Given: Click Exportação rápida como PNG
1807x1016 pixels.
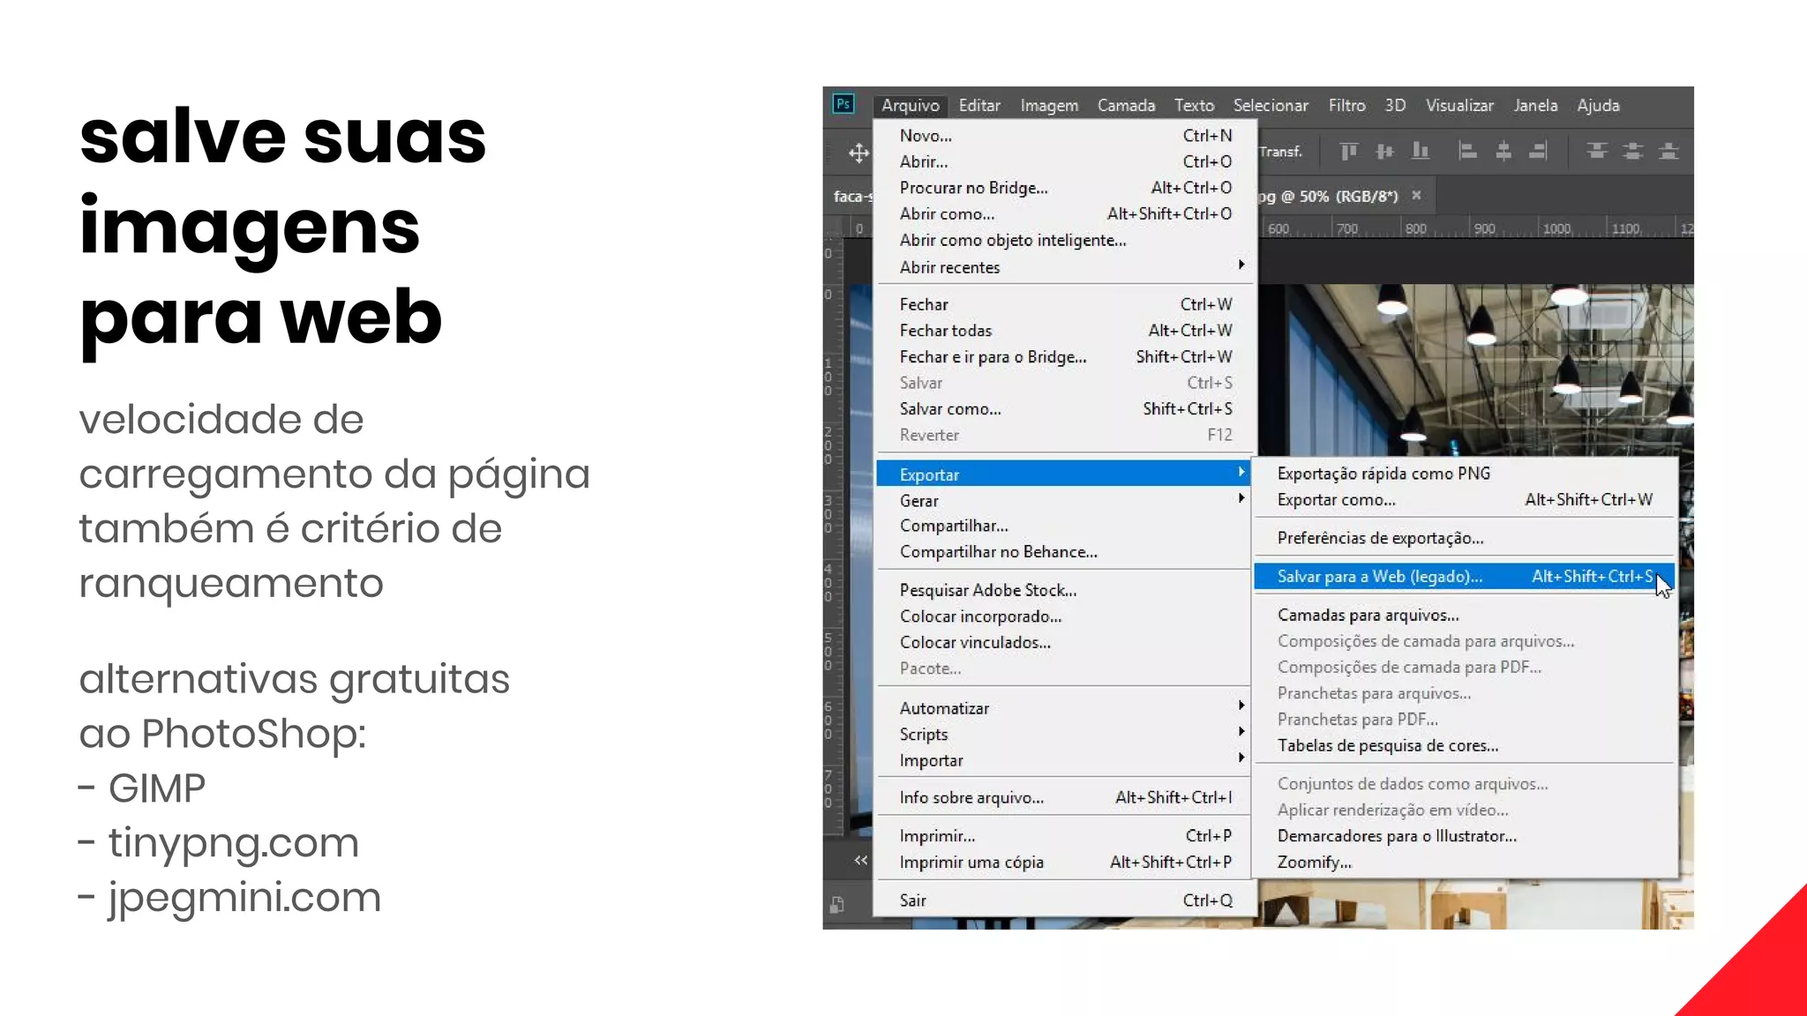Looking at the screenshot, I should click(x=1383, y=474).
